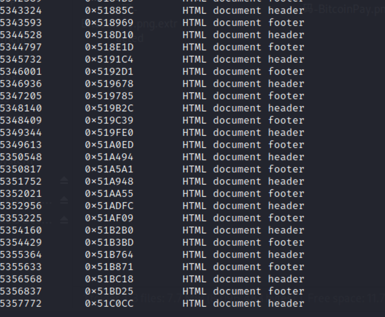Click the decimal value 5345732

[x=21, y=59]
